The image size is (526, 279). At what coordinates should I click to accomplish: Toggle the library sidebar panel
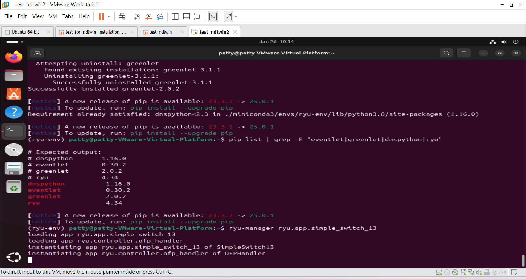[175, 17]
